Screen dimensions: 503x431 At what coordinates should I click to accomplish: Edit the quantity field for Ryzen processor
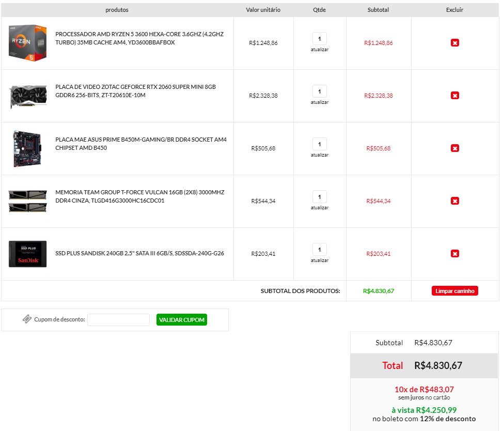click(x=320, y=39)
